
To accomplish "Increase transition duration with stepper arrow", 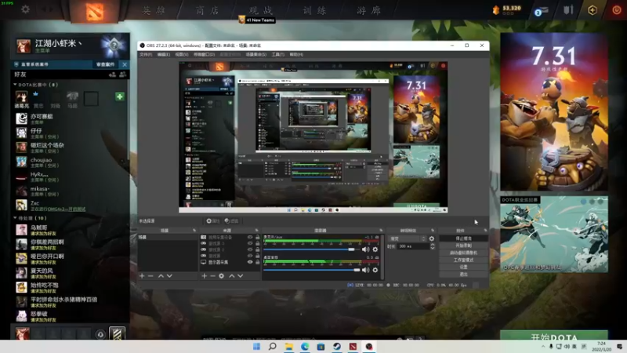I will tap(433, 245).
